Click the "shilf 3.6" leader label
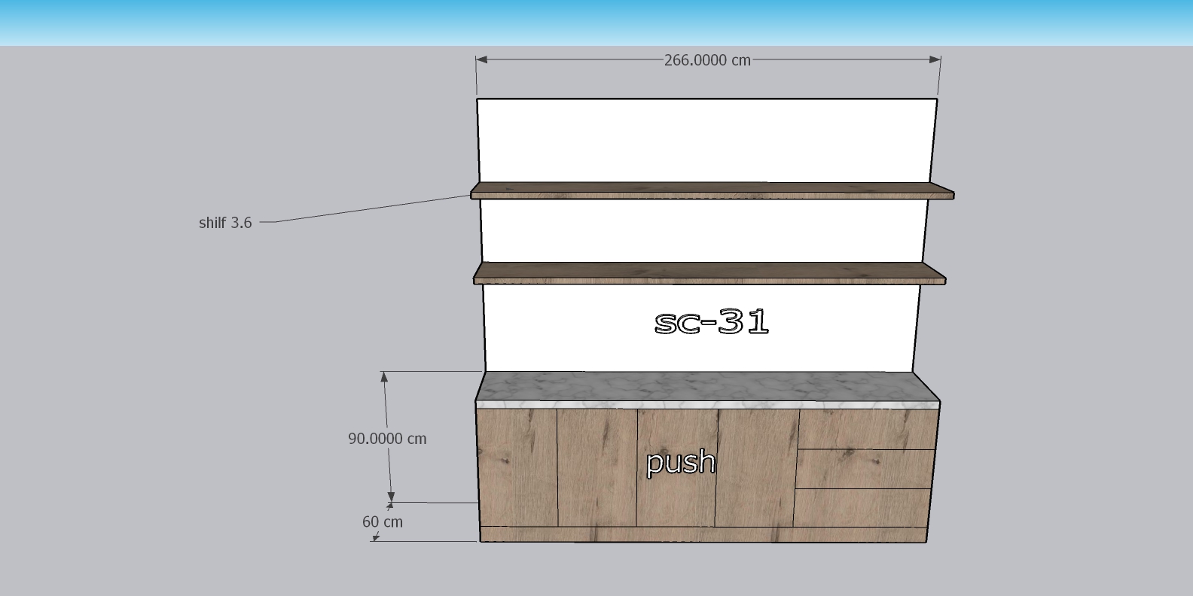This screenshot has height=596, width=1193. click(225, 223)
